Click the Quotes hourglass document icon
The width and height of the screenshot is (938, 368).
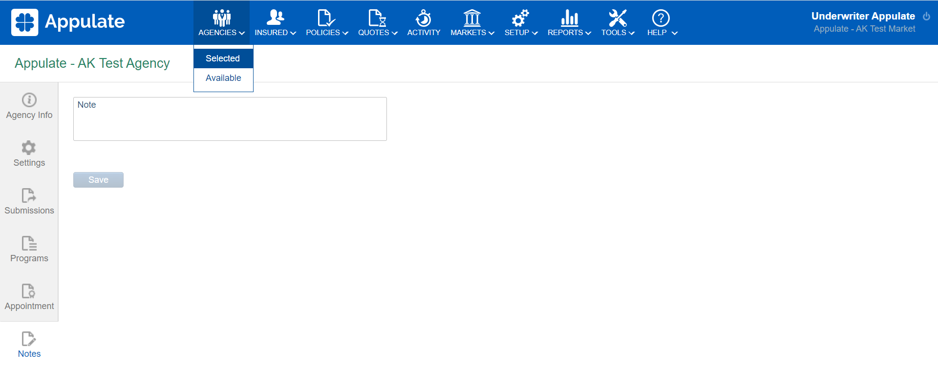(377, 18)
